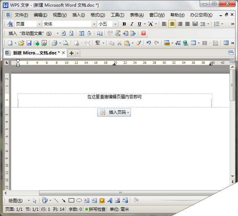Select the ellipse shape tool

point(79,201)
